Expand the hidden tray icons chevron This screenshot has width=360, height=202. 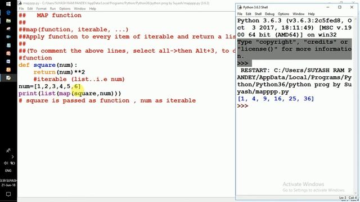(12, 157)
